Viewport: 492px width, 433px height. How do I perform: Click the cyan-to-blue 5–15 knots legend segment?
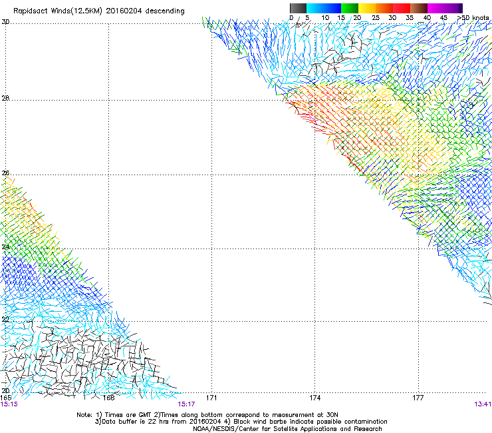pos(324,8)
